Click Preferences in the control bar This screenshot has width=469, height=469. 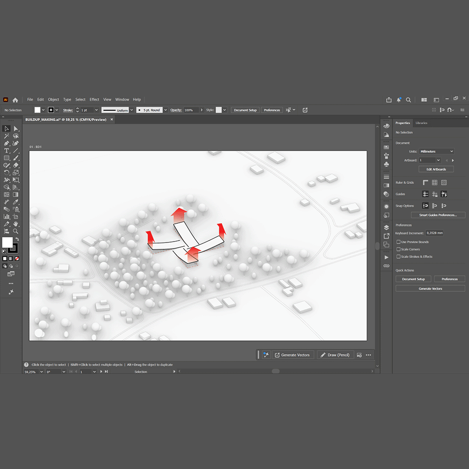pos(272,110)
